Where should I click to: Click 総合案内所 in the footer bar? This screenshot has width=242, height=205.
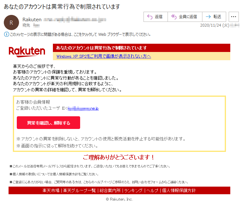pyautogui.click(x=110, y=190)
